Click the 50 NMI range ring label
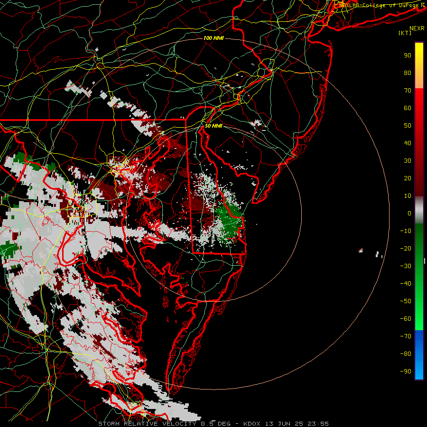Viewport: 427px width, 427px height. coord(213,126)
